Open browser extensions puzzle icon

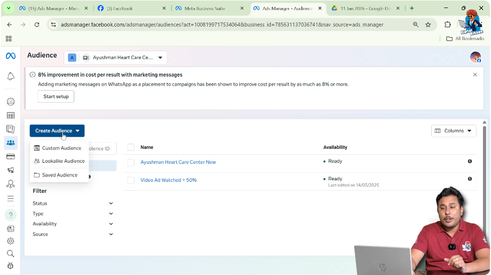(x=447, y=25)
